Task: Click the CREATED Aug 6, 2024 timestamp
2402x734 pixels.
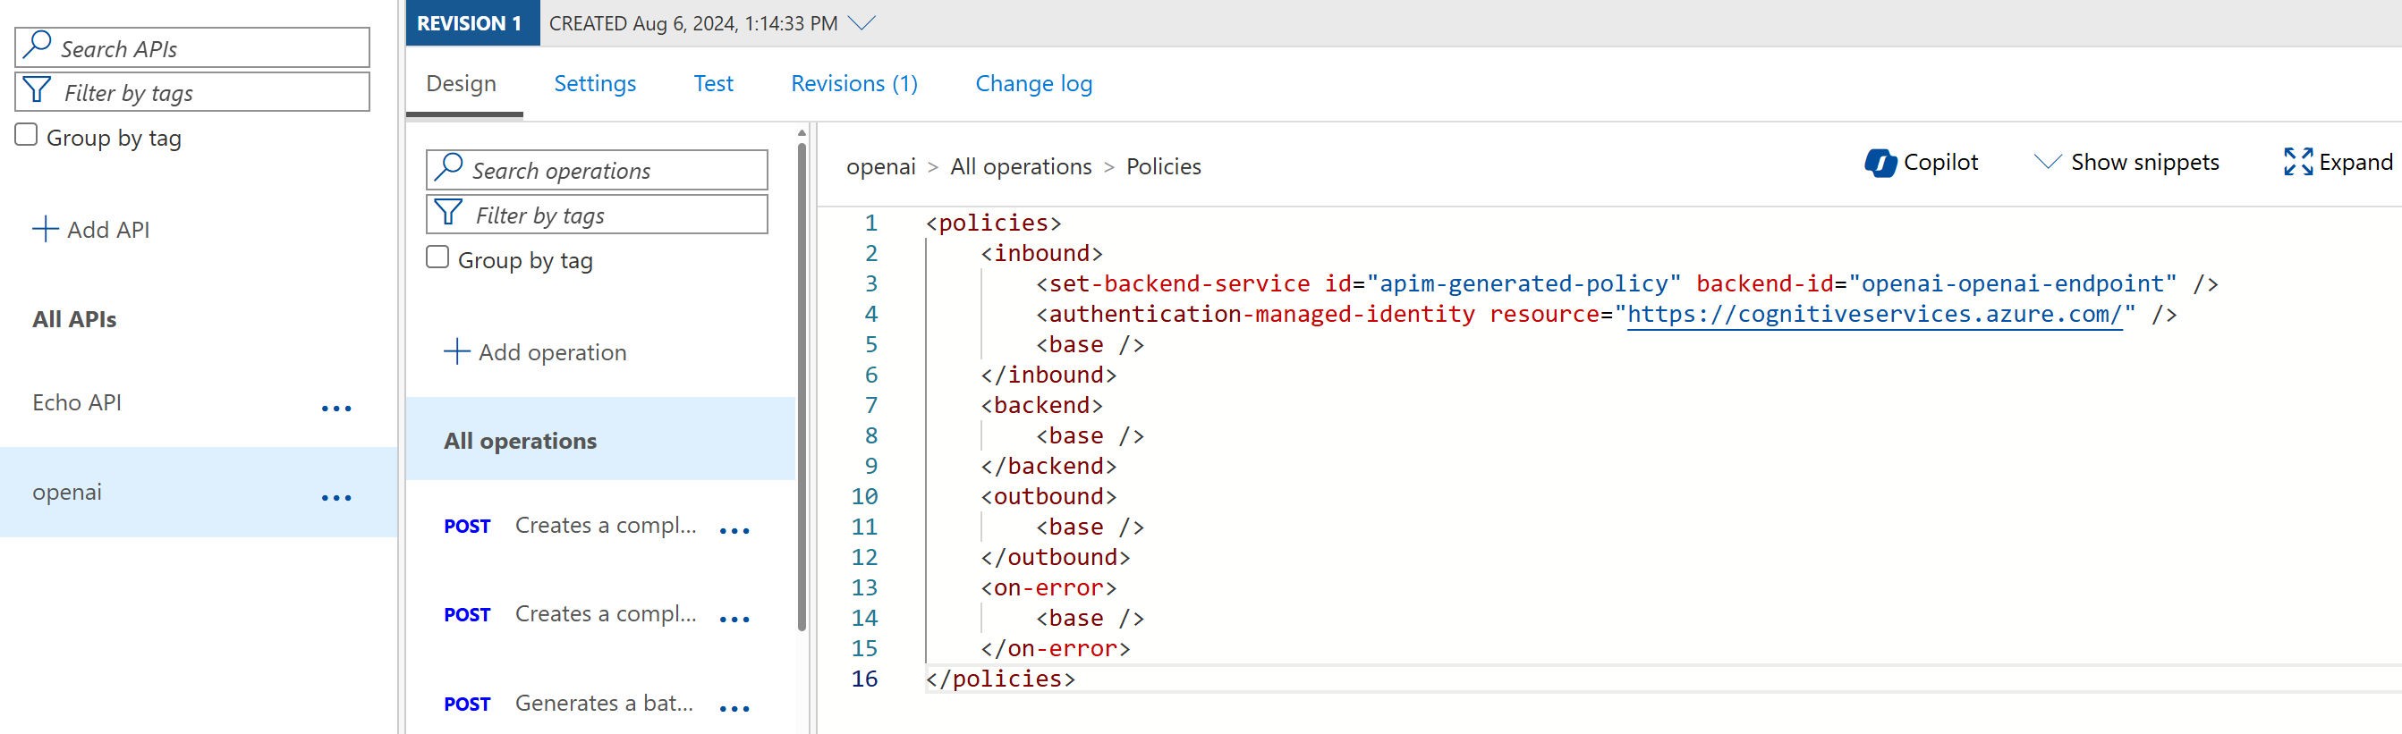Action: (x=692, y=22)
